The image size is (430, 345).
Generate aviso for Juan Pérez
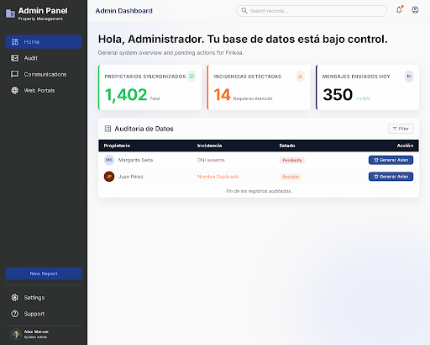point(391,177)
